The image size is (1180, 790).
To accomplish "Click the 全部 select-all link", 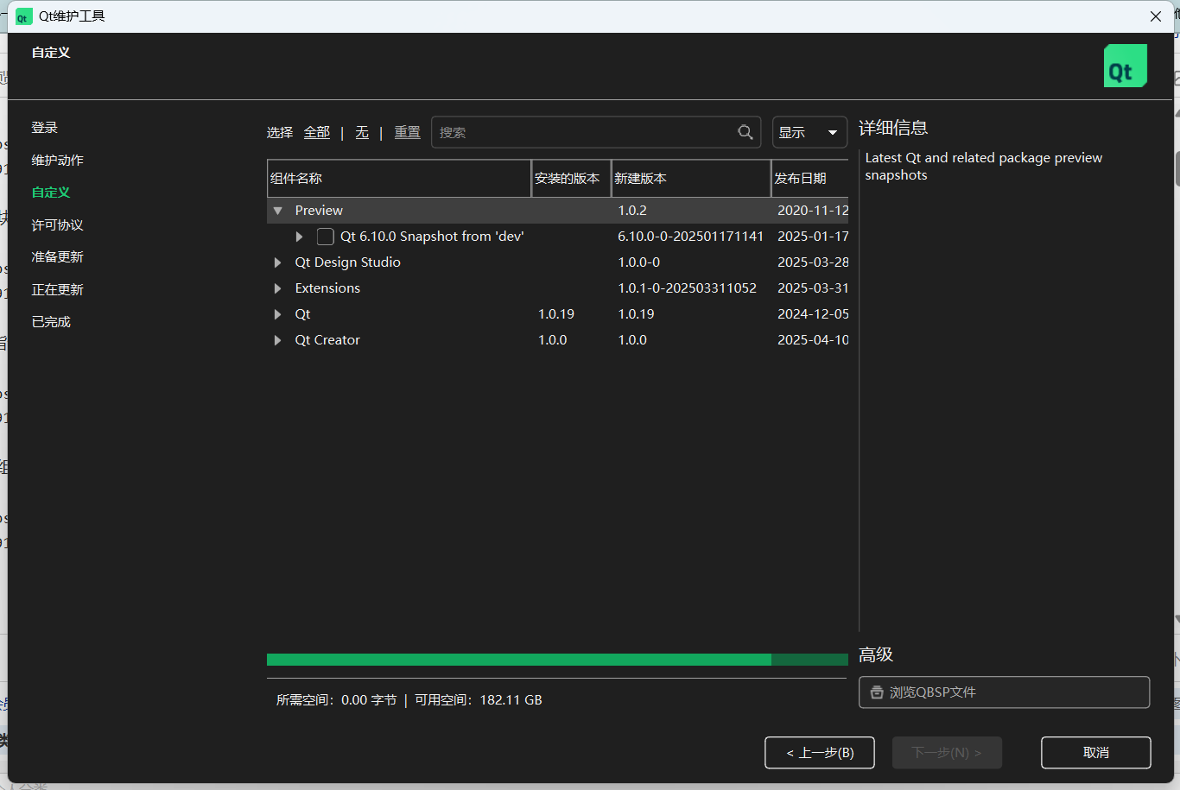I will click(x=317, y=132).
